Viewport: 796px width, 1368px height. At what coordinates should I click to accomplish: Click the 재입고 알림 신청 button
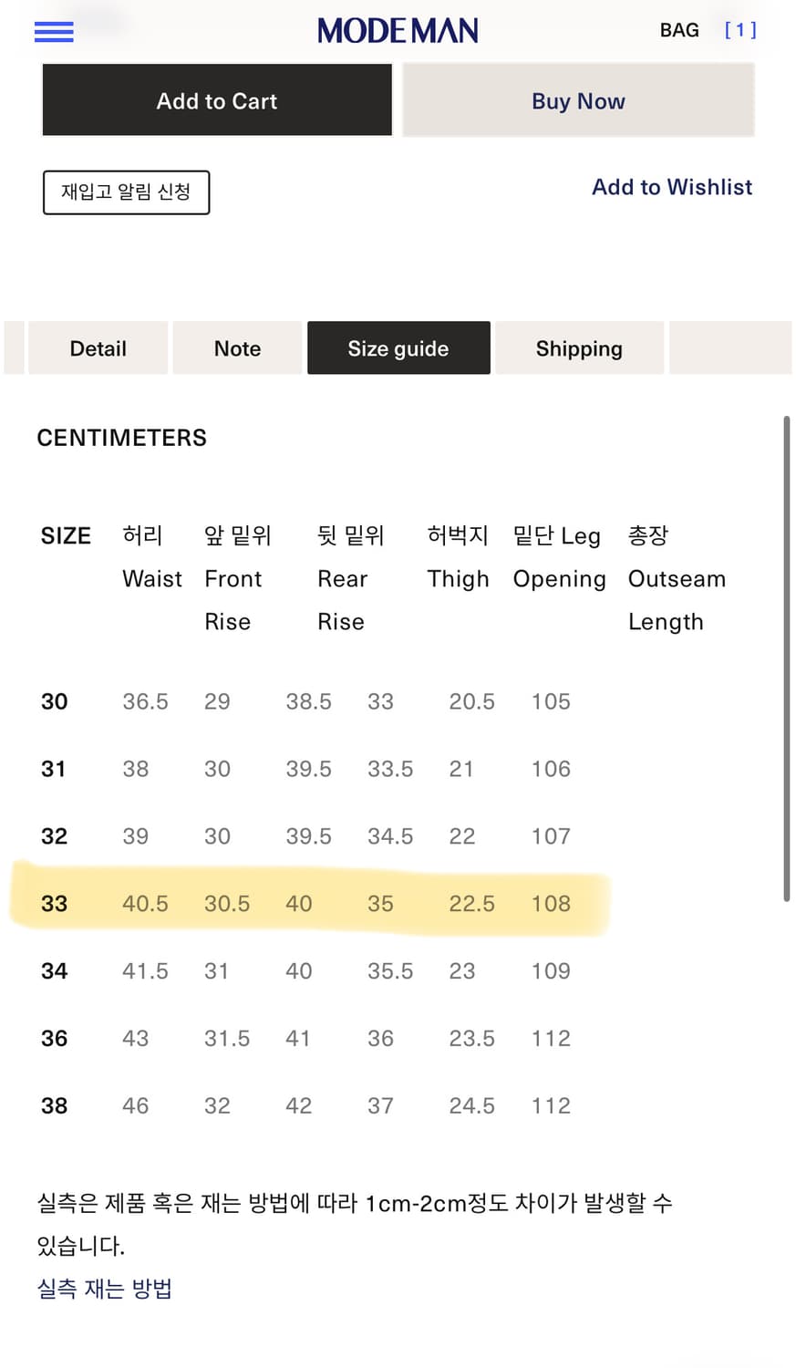pos(126,192)
